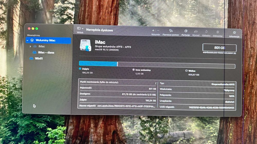Click the Pojemność 801 GB row
The width and height of the screenshot is (257, 144).
118,88
